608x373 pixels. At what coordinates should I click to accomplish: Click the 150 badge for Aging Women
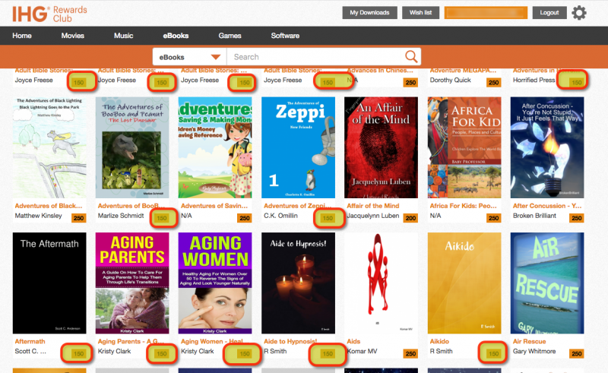pos(245,353)
